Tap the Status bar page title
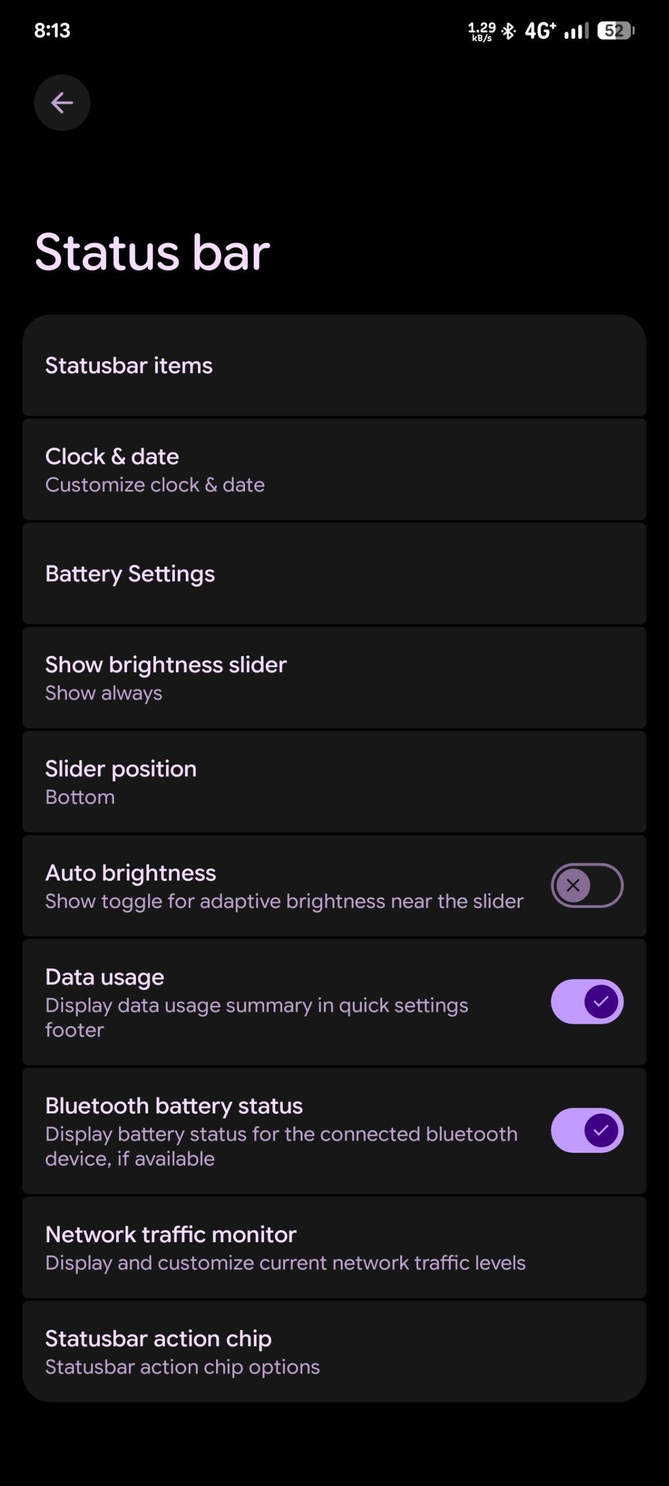The width and height of the screenshot is (669, 1486). point(152,252)
